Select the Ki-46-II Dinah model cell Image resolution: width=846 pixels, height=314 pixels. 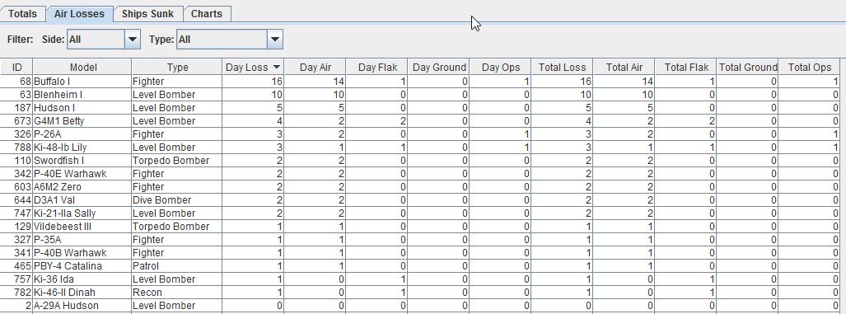pyautogui.click(x=82, y=293)
